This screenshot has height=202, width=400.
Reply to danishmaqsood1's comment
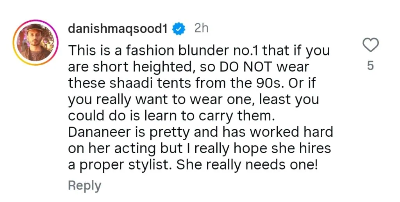tap(84, 186)
